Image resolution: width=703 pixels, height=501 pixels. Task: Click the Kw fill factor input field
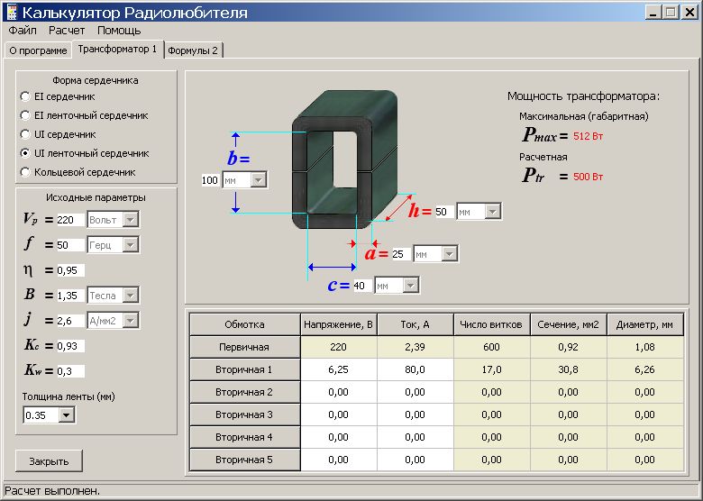coord(70,371)
